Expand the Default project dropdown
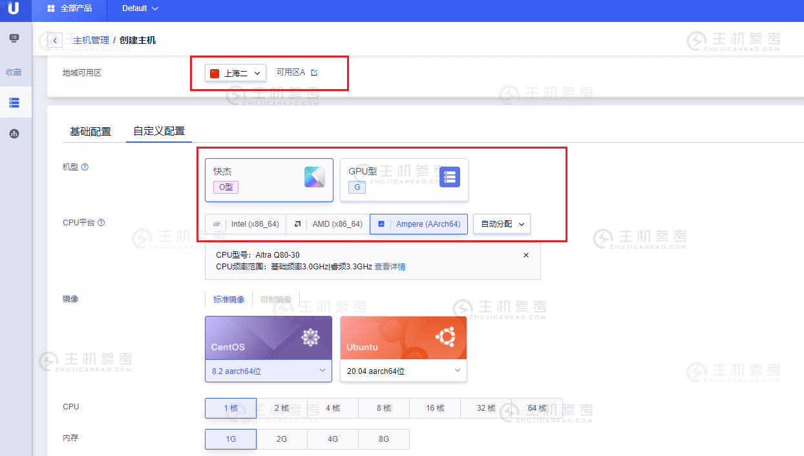Viewport: 804px width, 456px height. [x=140, y=9]
